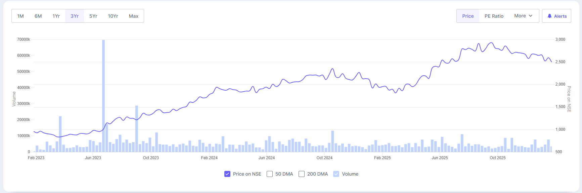The image size is (582, 193).
Task: Switch chart to 5Yr range
Action: pos(93,16)
